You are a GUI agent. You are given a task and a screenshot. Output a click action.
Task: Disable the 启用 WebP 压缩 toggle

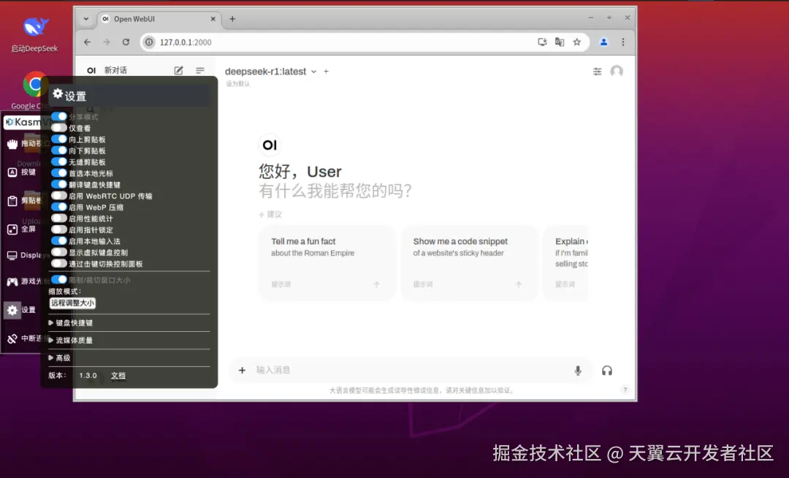[x=59, y=207]
